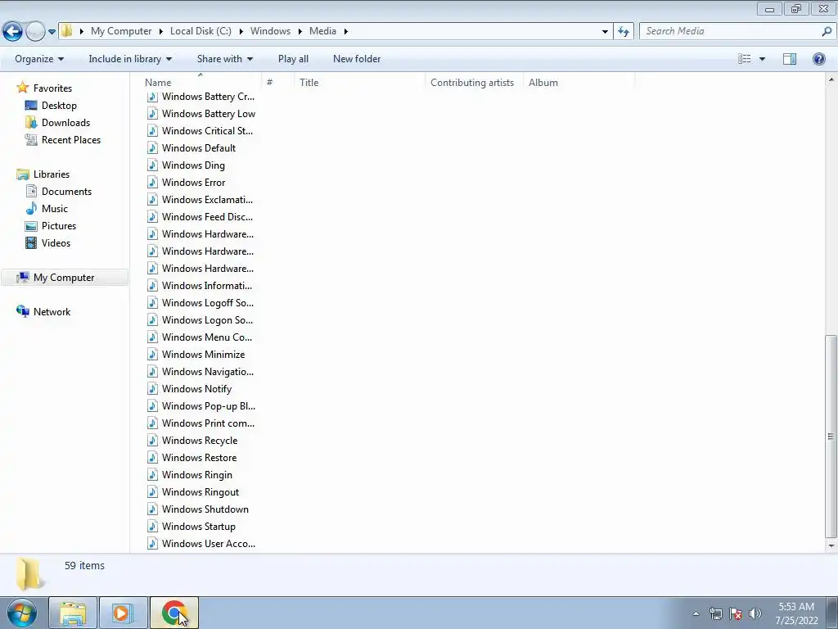Sort by the # column header
The width and height of the screenshot is (838, 629).
click(278, 83)
